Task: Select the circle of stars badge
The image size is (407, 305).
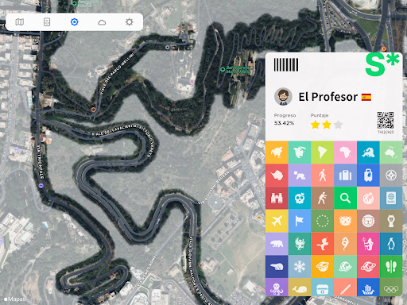Action: pyautogui.click(x=322, y=221)
